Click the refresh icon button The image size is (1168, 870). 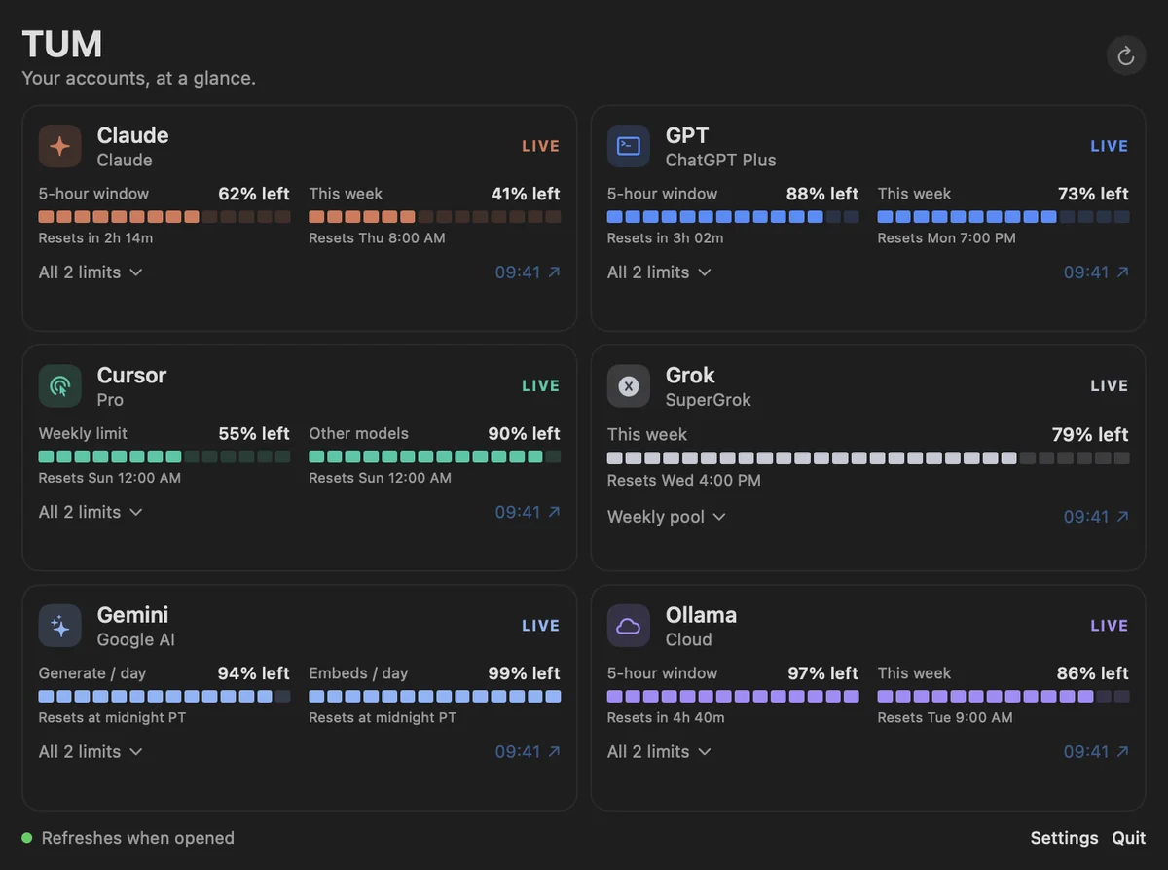(x=1126, y=55)
